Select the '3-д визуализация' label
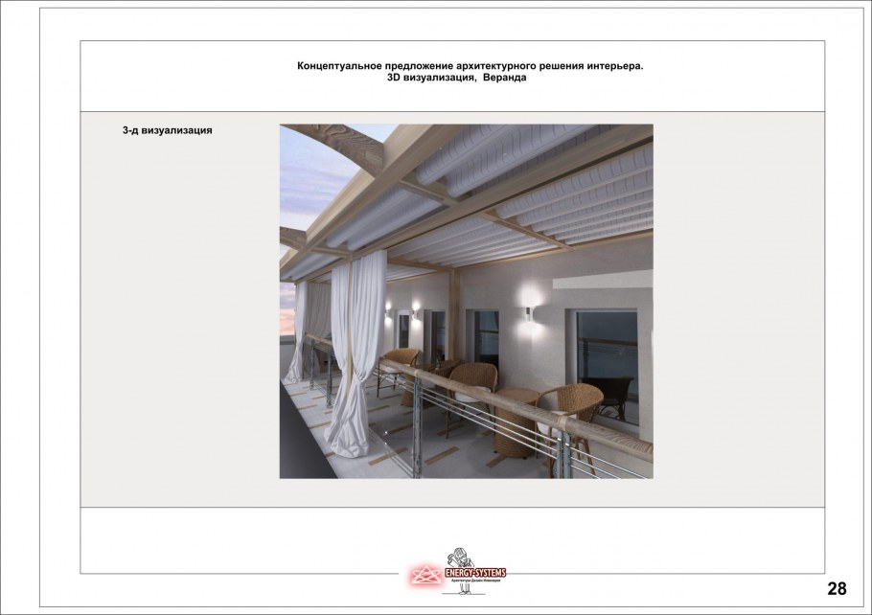The image size is (872, 615). (x=167, y=131)
